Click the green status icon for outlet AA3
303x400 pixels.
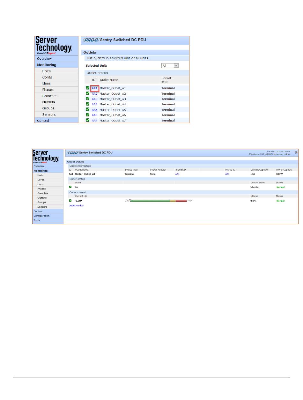[x=88, y=99]
